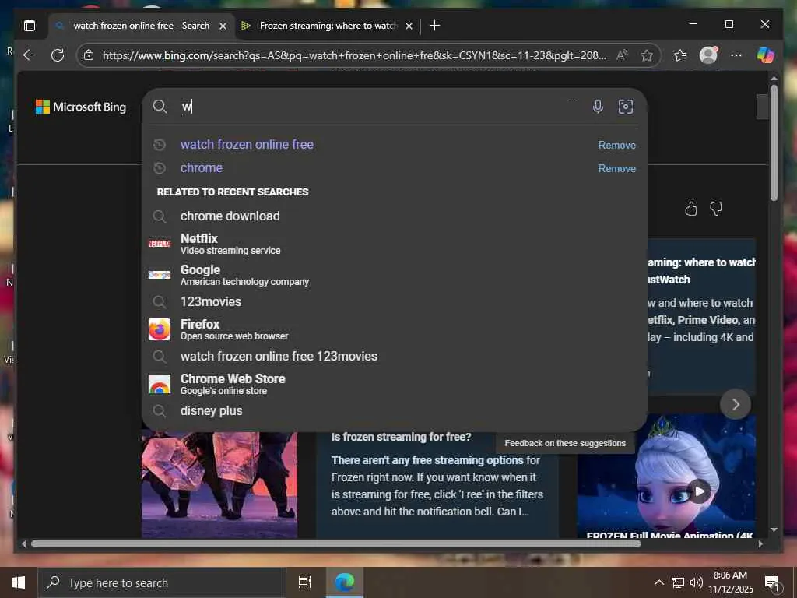Screen dimensions: 797x598
Task: Open the Favorites list icon in toolbar
Action: (680, 55)
